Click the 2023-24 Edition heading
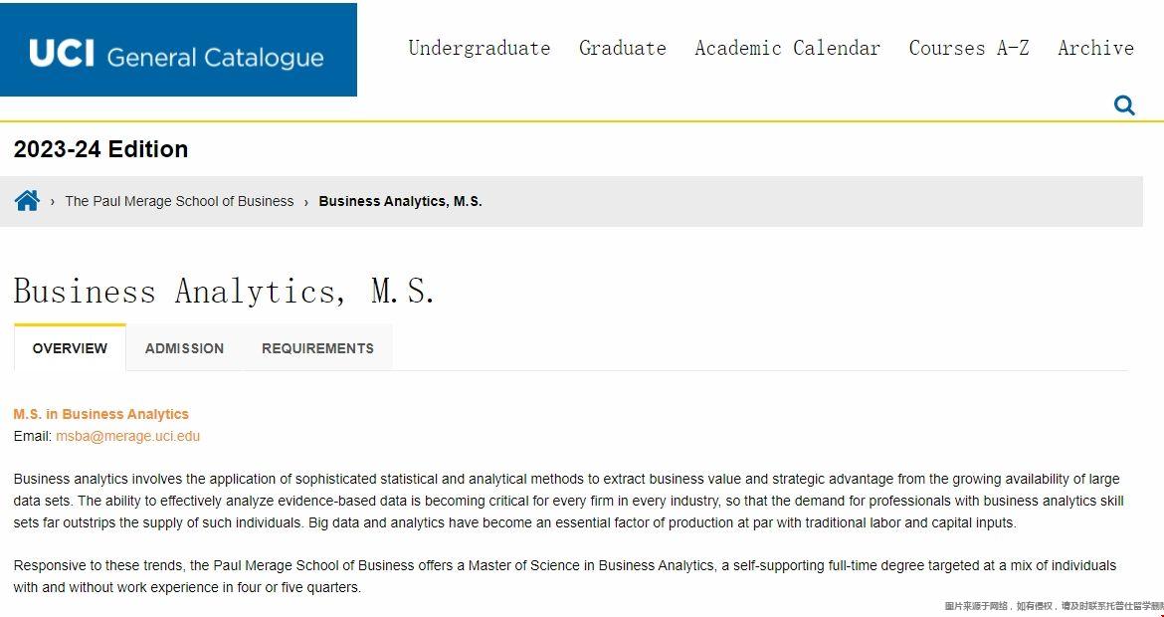 click(x=100, y=149)
